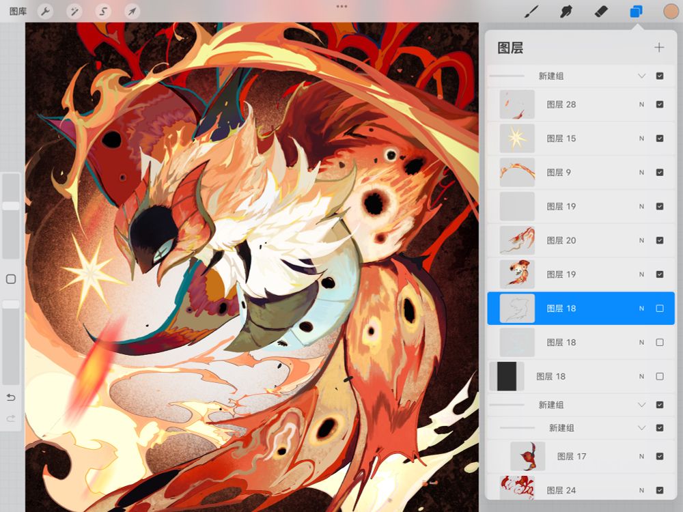This screenshot has height=512, width=683.
Task: Close the Layers panel via layers icon
Action: [636, 12]
